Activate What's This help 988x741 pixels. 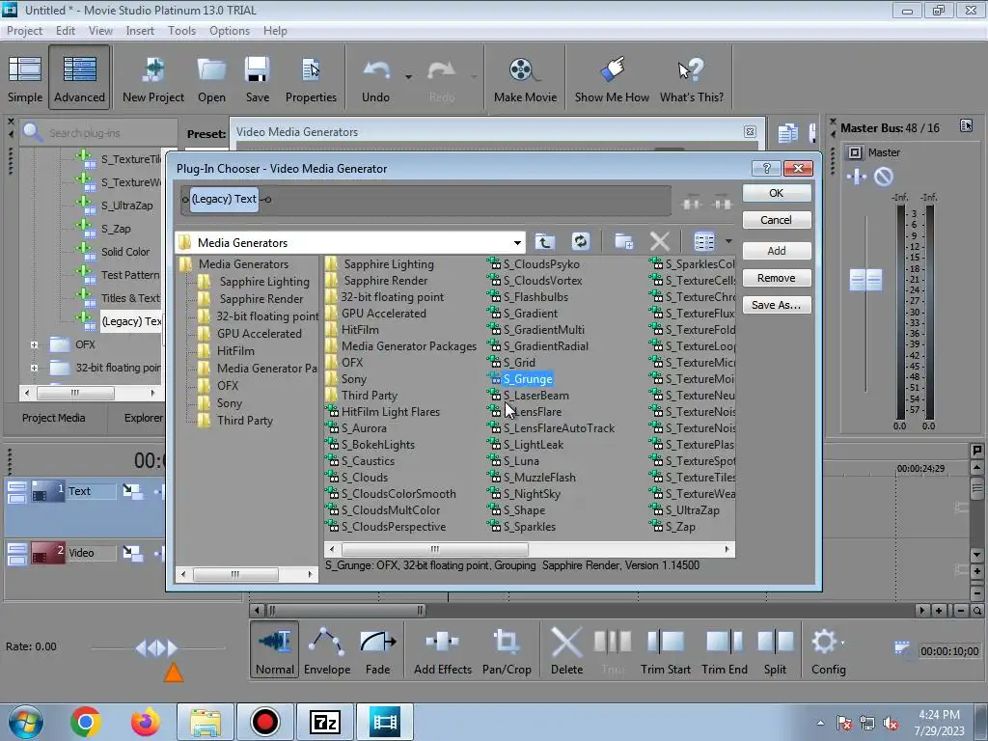click(x=691, y=79)
